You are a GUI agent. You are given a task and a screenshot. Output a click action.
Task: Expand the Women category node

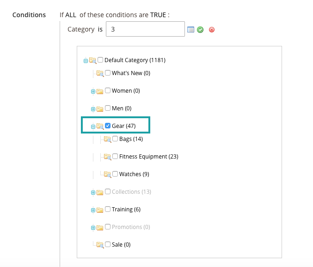click(93, 91)
